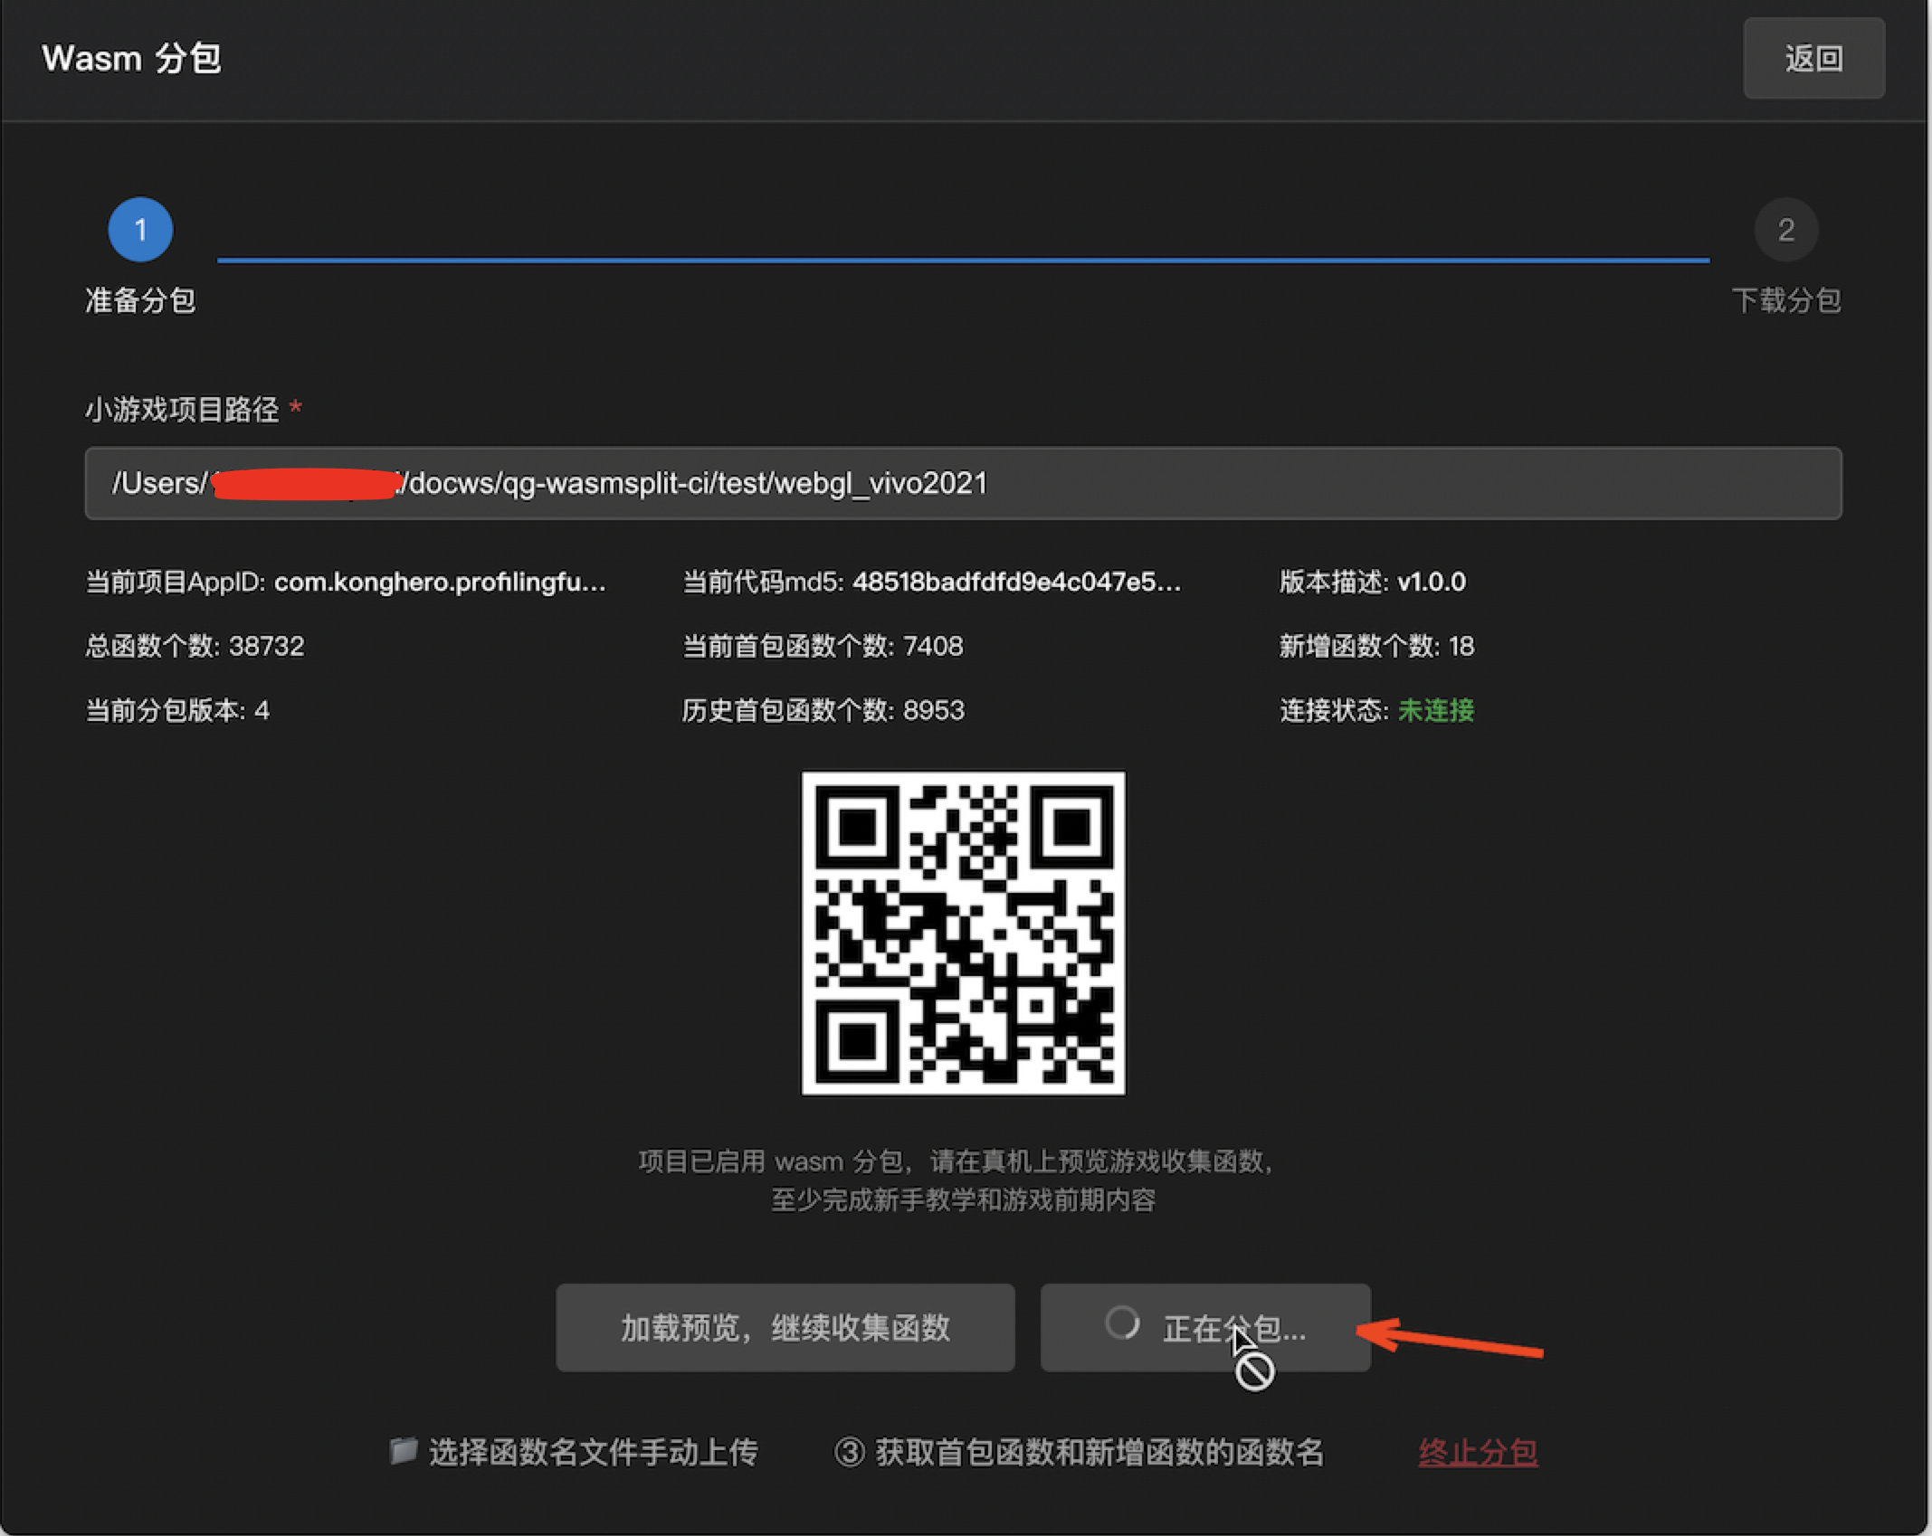Click the loading spinner in 正在分包 button
1932x1536 pixels.
[x=1122, y=1323]
